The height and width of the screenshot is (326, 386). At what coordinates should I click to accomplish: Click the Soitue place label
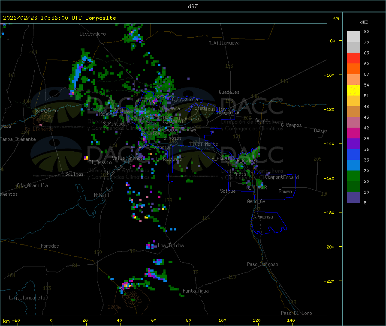tap(228, 191)
